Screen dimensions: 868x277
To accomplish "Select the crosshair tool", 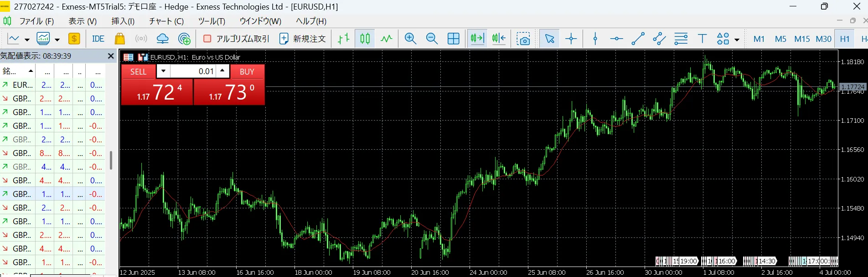I will pyautogui.click(x=571, y=39).
